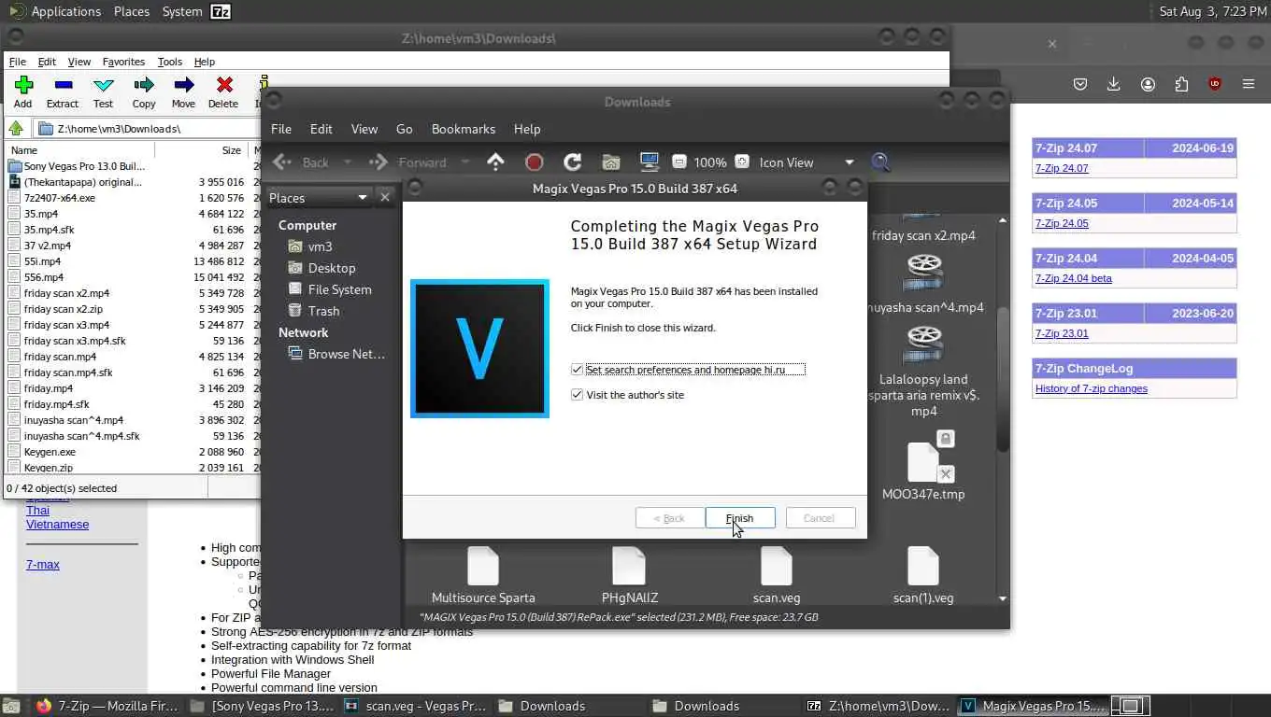The height and width of the screenshot is (717, 1271).
Task: Open the MOO347e.tmp file icon
Action: coord(923,462)
